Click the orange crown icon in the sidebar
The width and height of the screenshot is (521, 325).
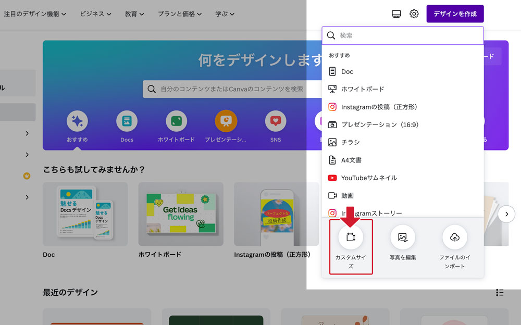pyautogui.click(x=27, y=176)
